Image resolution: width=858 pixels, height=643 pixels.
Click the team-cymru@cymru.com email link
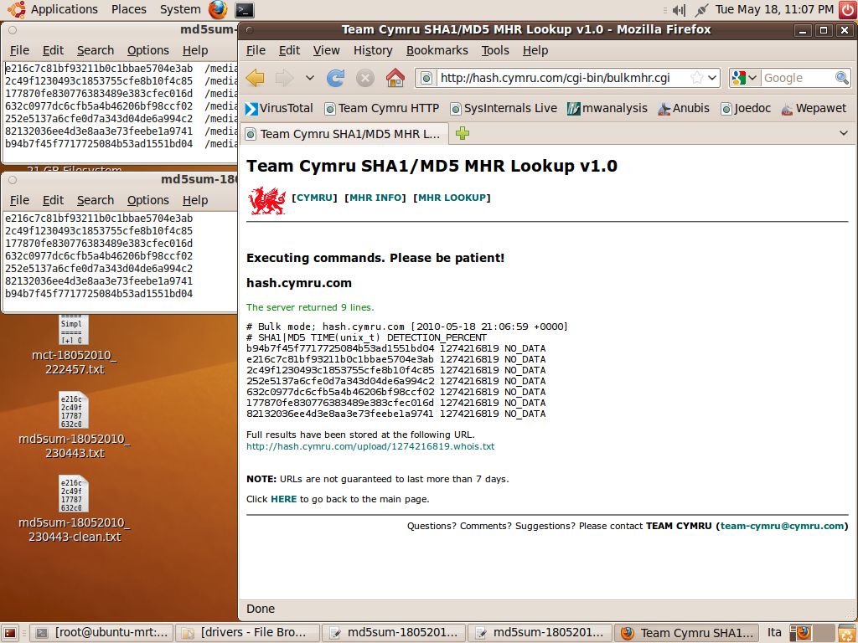click(782, 526)
